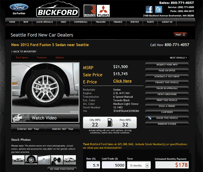The height and width of the screenshot is (172, 203).
Task: Click Request More Info button
Action: click(x=167, y=65)
